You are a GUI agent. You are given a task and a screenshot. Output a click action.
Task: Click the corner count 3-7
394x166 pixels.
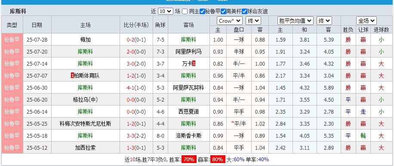(x=160, y=63)
